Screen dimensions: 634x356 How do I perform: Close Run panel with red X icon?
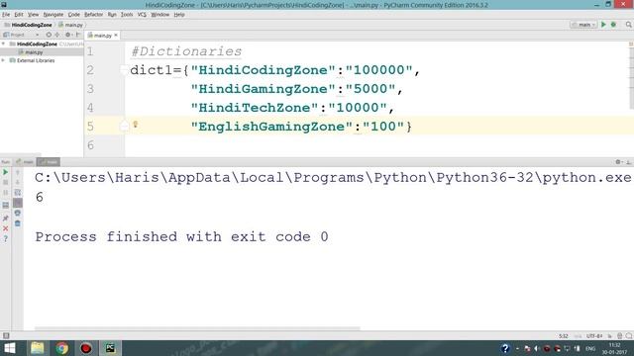[6, 228]
